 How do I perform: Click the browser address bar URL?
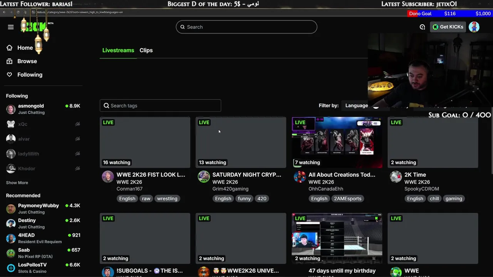coord(80,12)
